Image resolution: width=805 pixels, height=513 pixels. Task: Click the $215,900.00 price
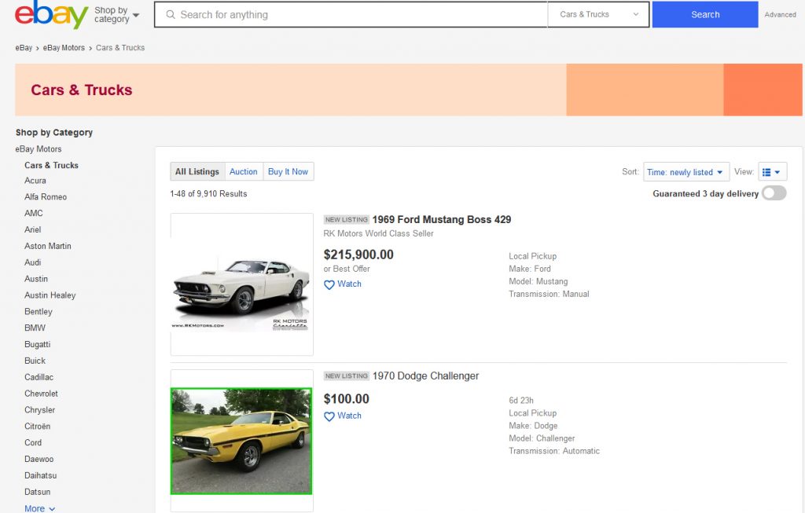pyautogui.click(x=358, y=255)
